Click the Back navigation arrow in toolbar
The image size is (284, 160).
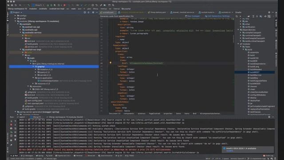point(20,5)
